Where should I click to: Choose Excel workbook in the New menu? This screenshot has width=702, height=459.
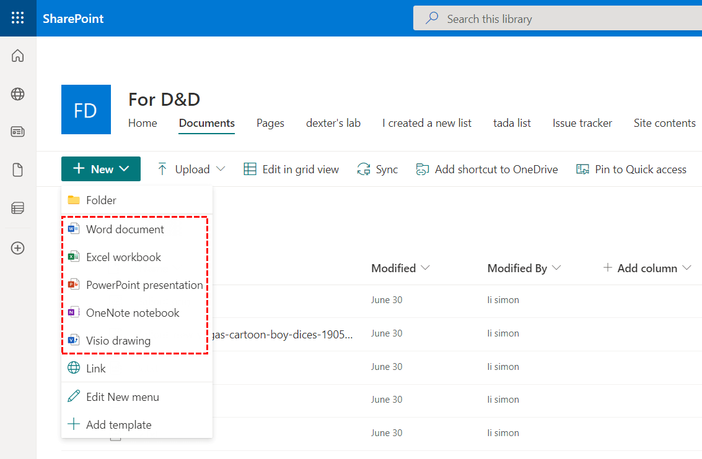(x=123, y=257)
